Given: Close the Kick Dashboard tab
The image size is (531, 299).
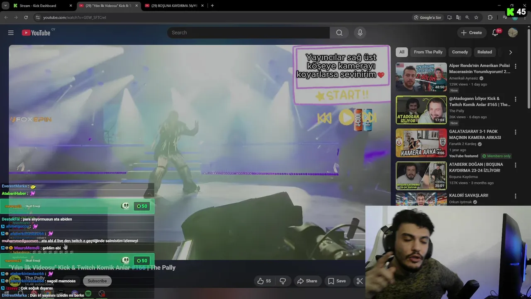Looking at the screenshot, I should pos(71,6).
